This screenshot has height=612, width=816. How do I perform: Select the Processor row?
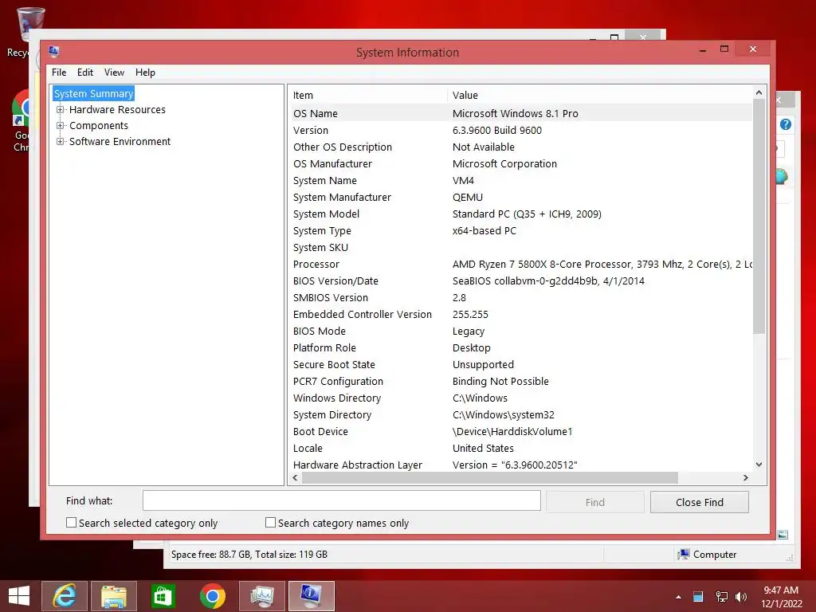pos(520,264)
